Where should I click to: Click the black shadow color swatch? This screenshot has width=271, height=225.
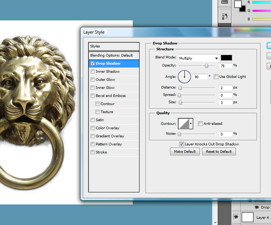pyautogui.click(x=226, y=58)
